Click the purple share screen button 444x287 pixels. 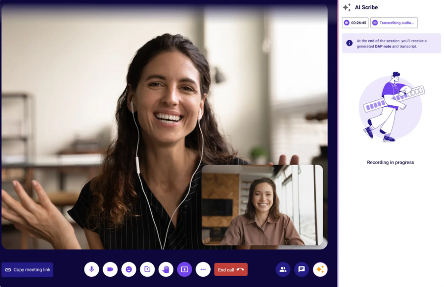pos(185,269)
